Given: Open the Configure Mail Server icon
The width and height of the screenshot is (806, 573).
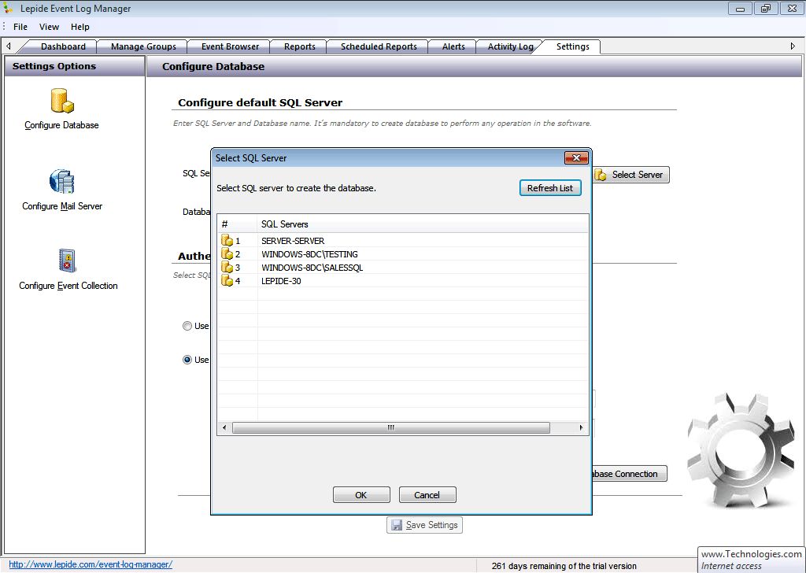Looking at the screenshot, I should click(x=62, y=181).
